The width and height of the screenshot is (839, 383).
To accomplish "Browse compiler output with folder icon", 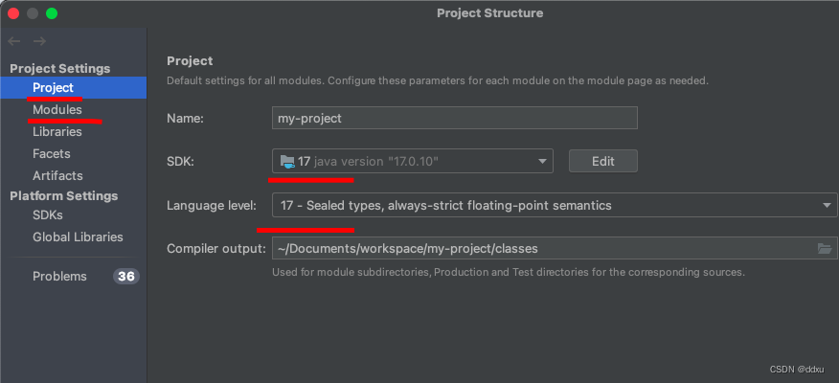I will pos(824,248).
